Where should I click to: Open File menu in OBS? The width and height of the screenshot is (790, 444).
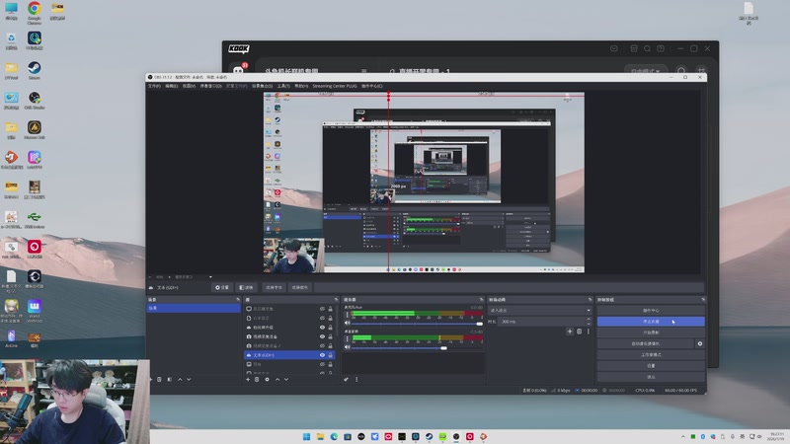[154, 86]
